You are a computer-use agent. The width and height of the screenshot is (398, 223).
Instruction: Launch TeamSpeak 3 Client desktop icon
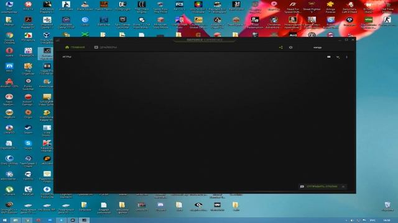point(28,161)
